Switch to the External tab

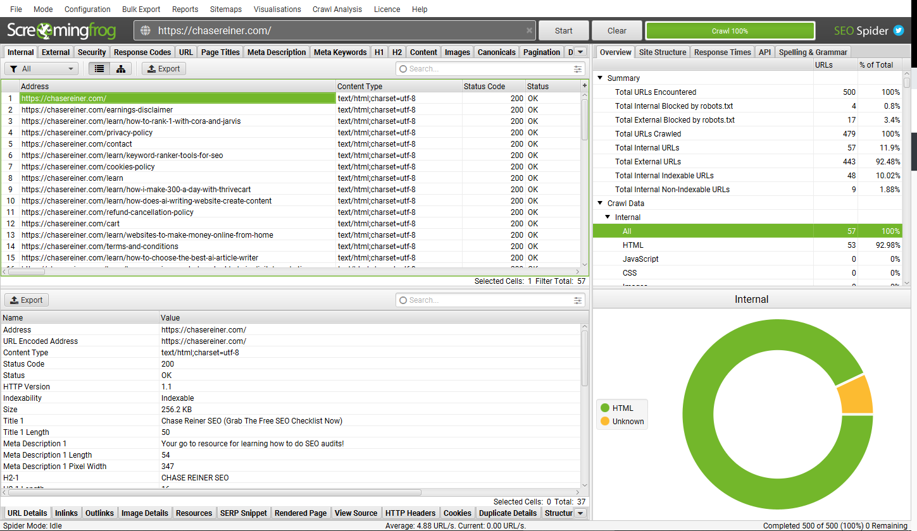click(x=56, y=52)
